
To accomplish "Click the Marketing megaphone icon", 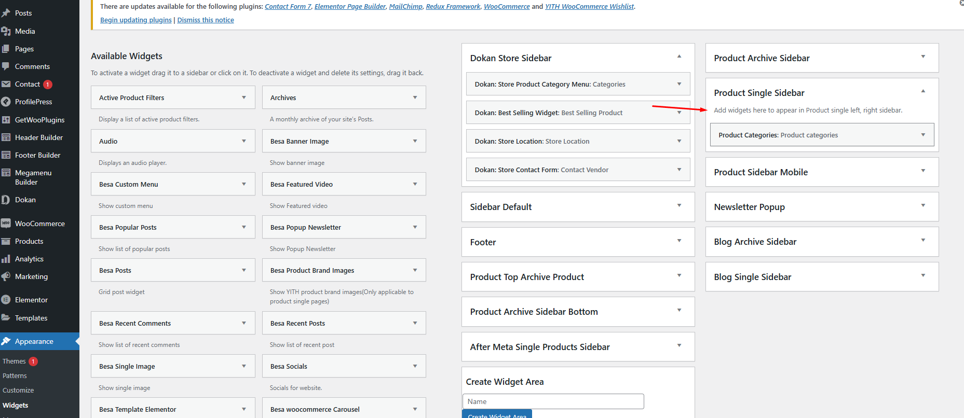I will coord(6,276).
